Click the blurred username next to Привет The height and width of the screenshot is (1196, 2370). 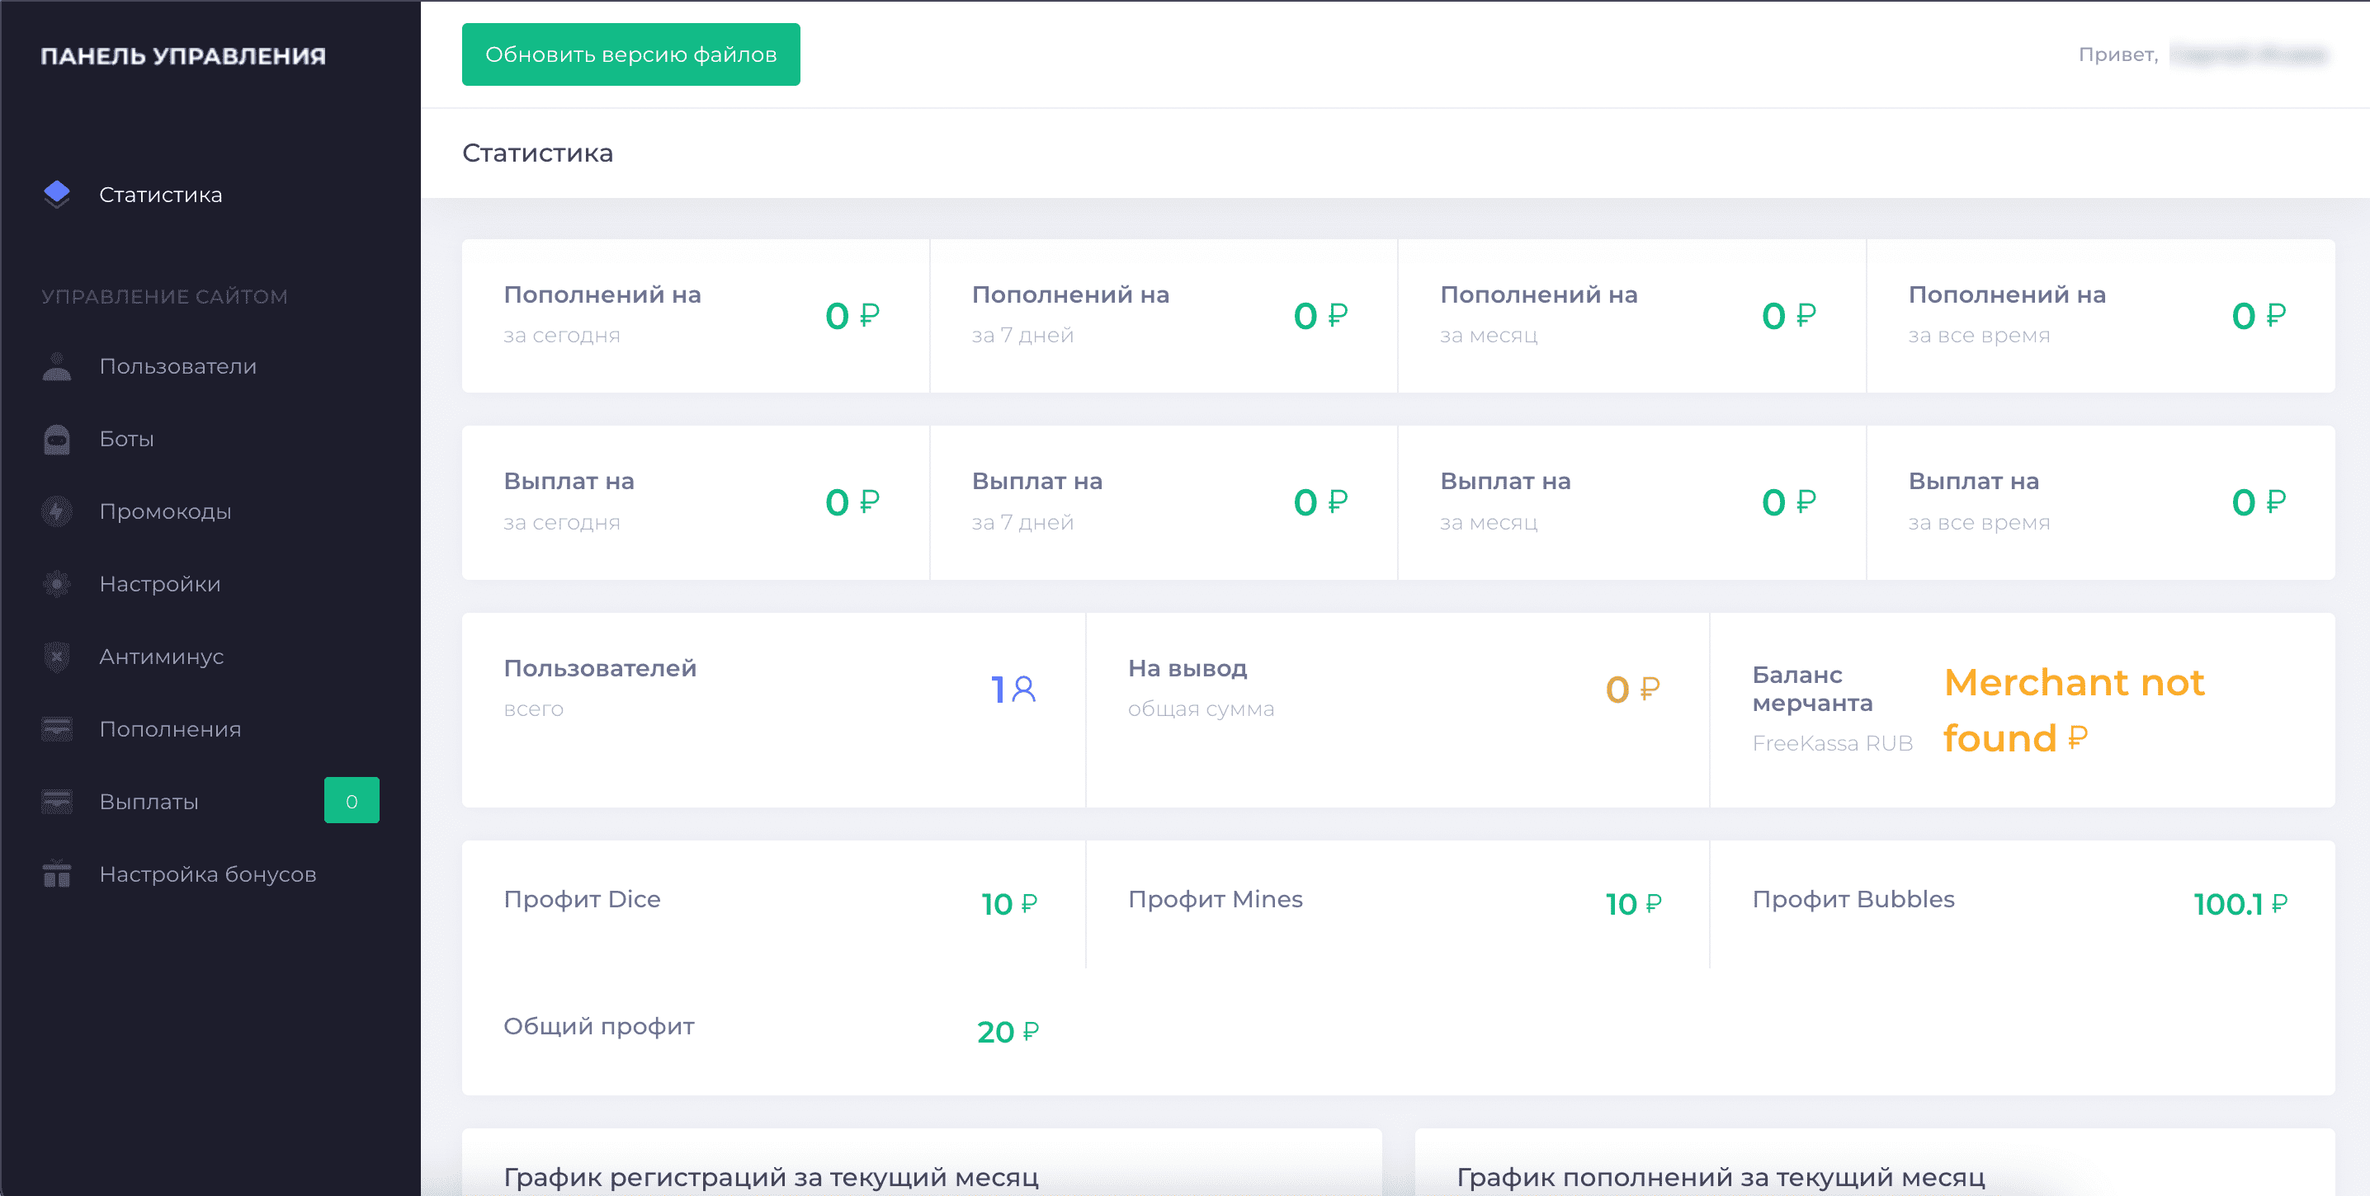(2249, 54)
